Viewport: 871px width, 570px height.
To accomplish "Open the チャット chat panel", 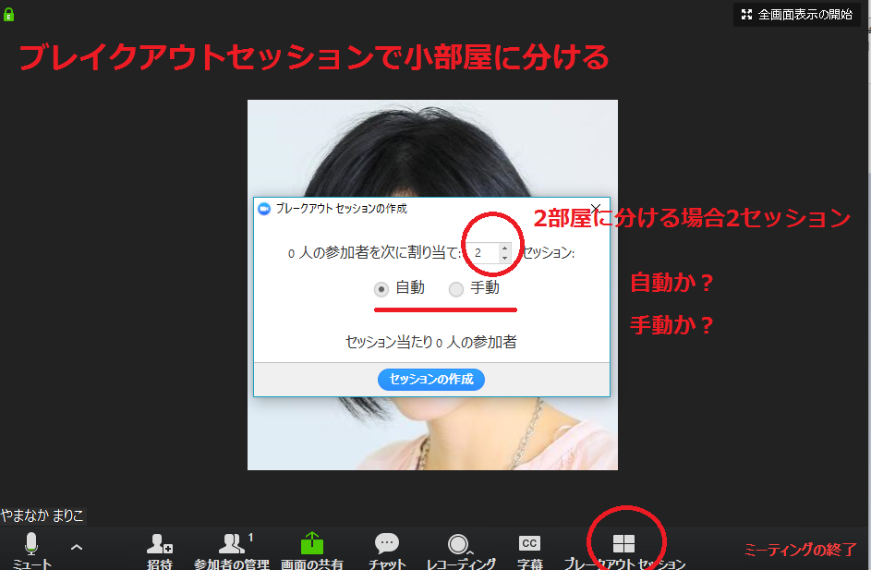I will pos(387,550).
